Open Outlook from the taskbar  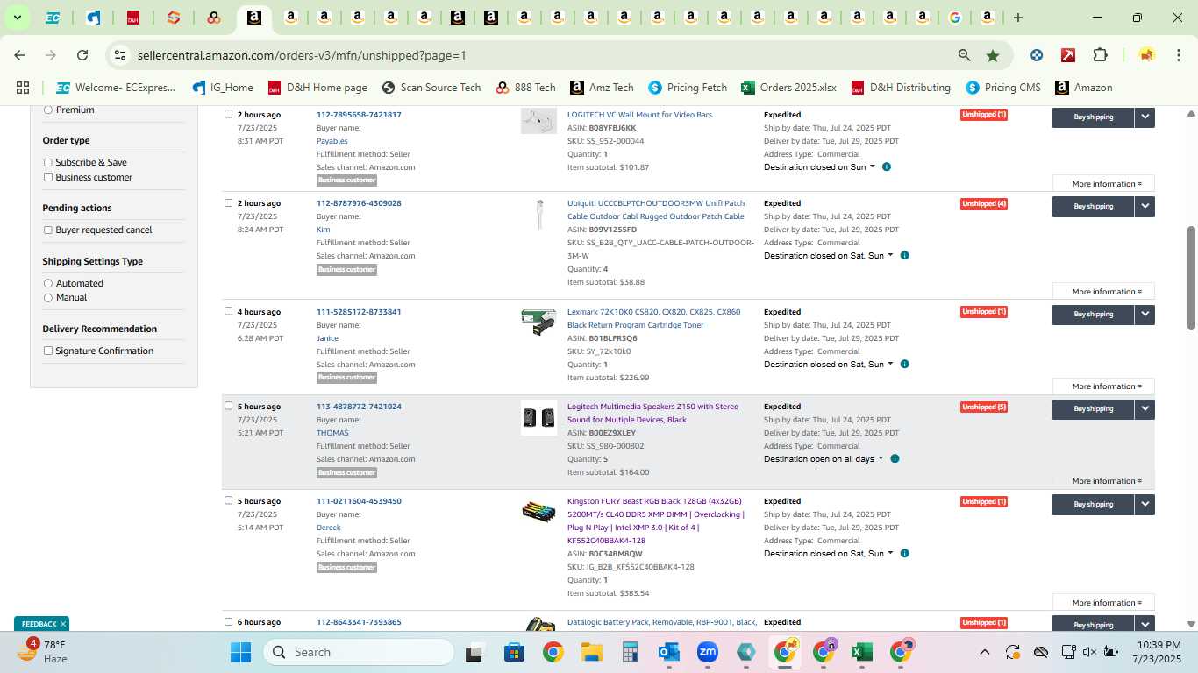click(669, 652)
